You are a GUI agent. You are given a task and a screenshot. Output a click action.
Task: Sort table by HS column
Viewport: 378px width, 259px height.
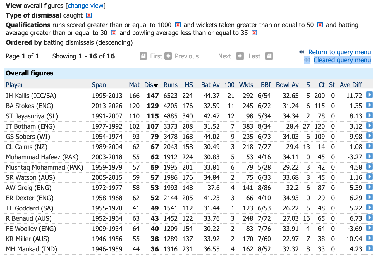189,85
